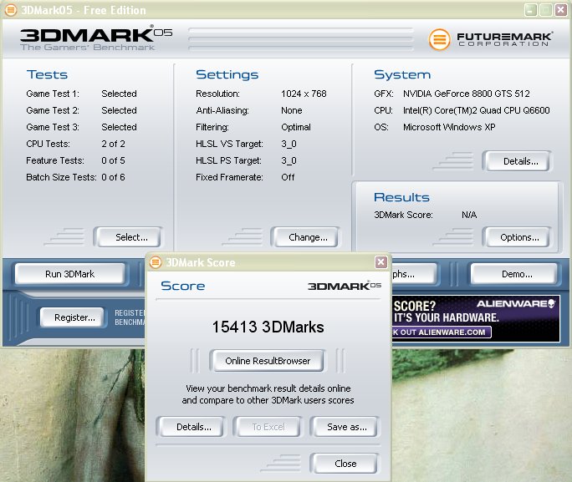The height and width of the screenshot is (482, 572).
Task: Click the 3DMark Score N/A value
Action: pyautogui.click(x=469, y=215)
